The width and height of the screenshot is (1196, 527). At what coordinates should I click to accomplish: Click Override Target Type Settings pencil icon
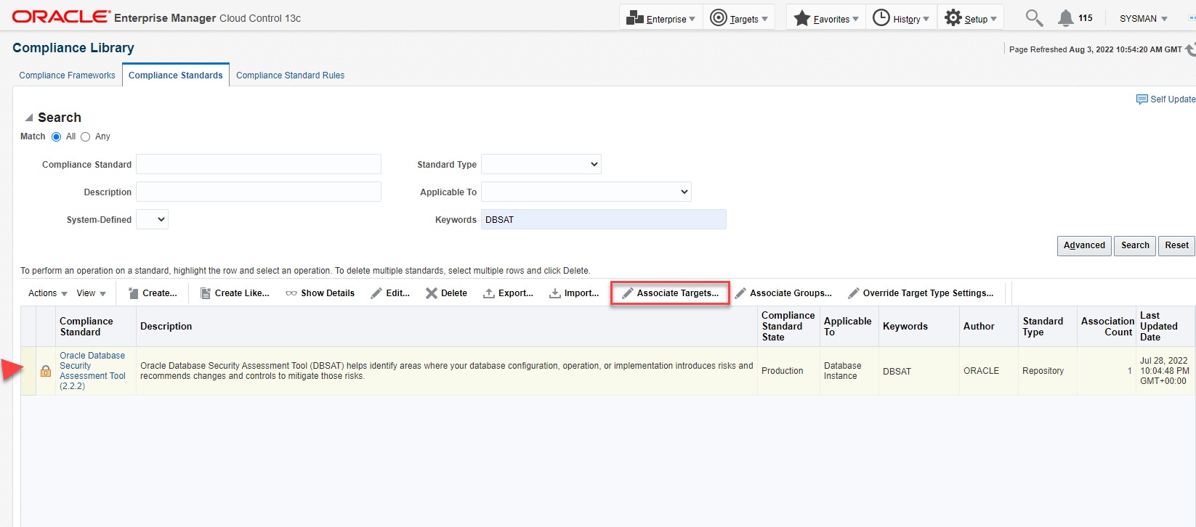854,293
